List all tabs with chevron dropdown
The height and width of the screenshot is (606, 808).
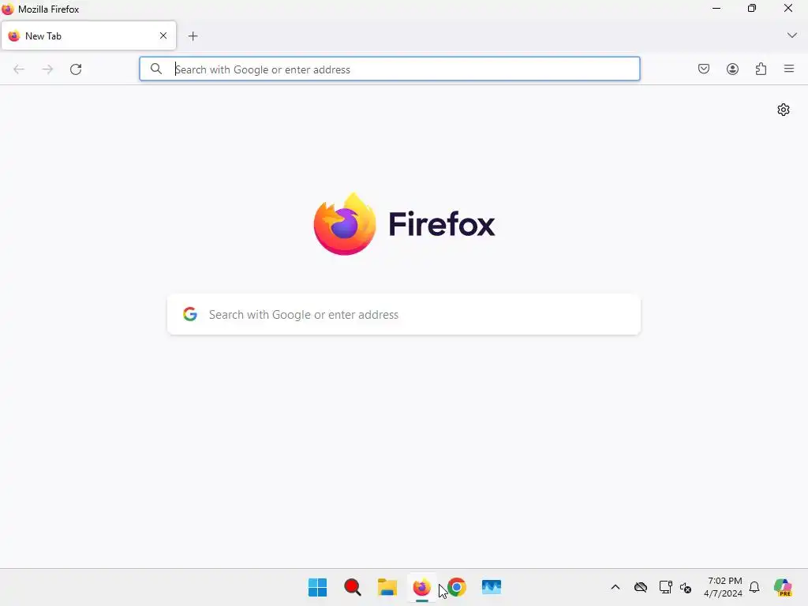[x=792, y=36]
